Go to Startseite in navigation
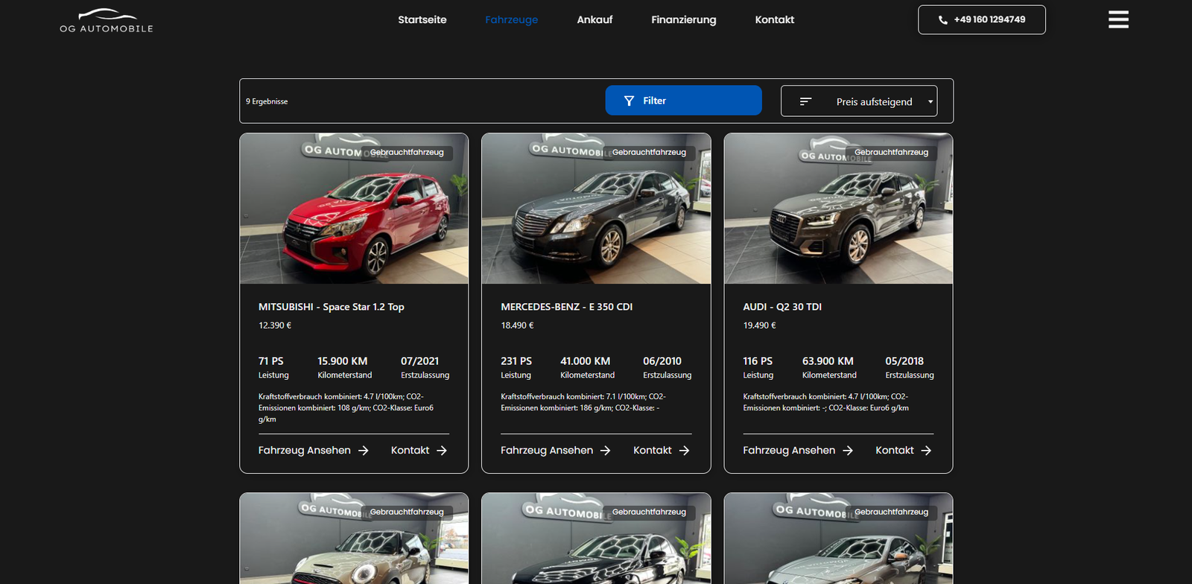This screenshot has width=1192, height=584. [422, 20]
